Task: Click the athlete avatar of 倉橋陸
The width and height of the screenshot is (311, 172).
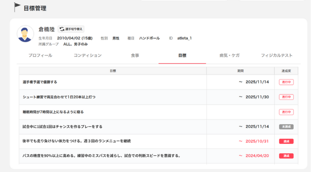Action: point(26,34)
